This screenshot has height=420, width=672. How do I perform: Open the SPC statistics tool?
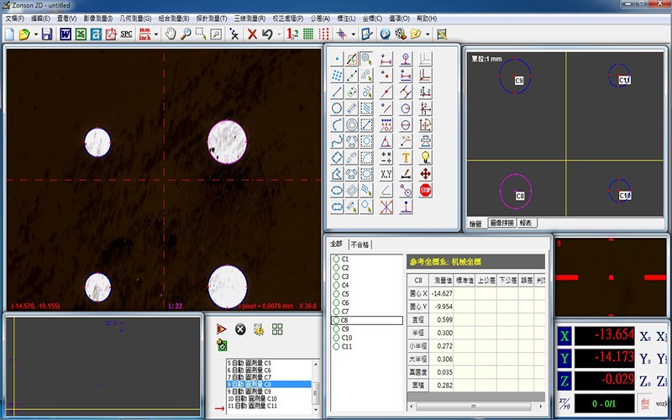(127, 34)
